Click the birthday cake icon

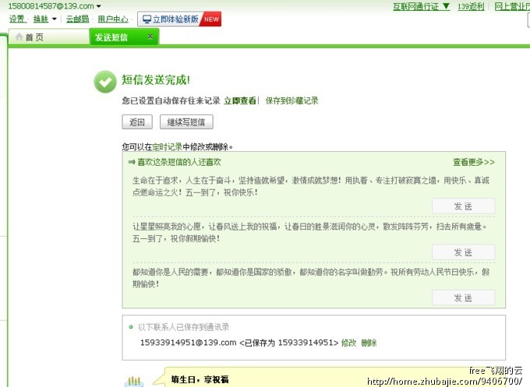(x=134, y=382)
